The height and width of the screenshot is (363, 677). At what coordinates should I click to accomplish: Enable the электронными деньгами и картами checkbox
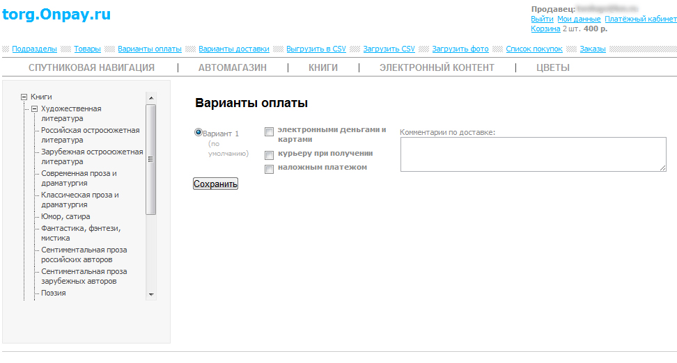point(269,132)
